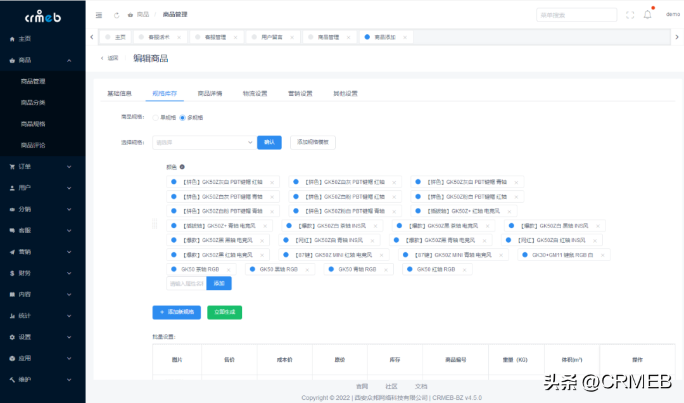Image resolution: width=684 pixels, height=403 pixels.
Task: Switch to 营销设置 tab
Action: [300, 93]
